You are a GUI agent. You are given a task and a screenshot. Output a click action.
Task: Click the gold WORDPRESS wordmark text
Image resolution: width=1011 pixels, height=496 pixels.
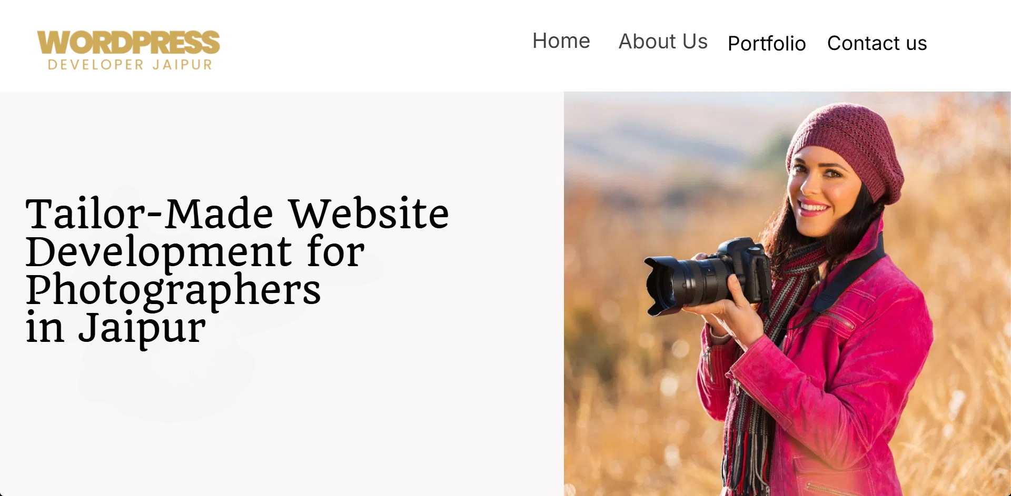coord(128,42)
